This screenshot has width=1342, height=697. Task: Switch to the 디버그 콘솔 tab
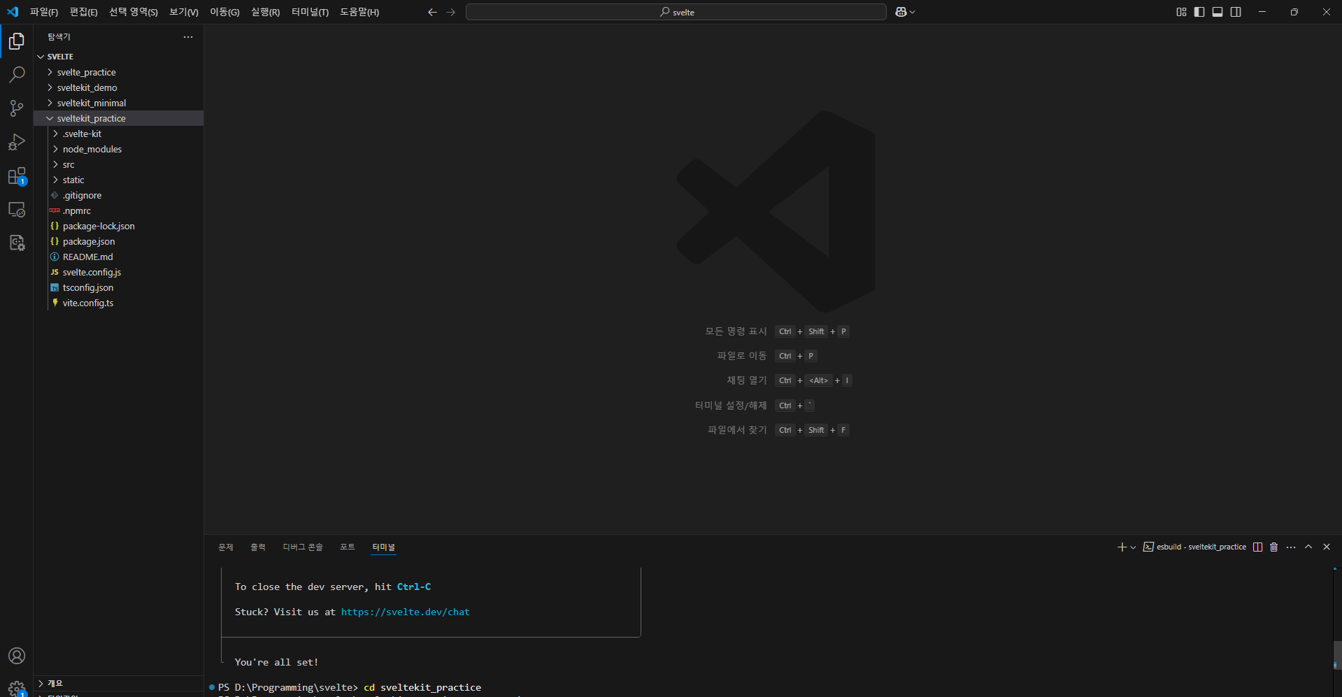303,547
